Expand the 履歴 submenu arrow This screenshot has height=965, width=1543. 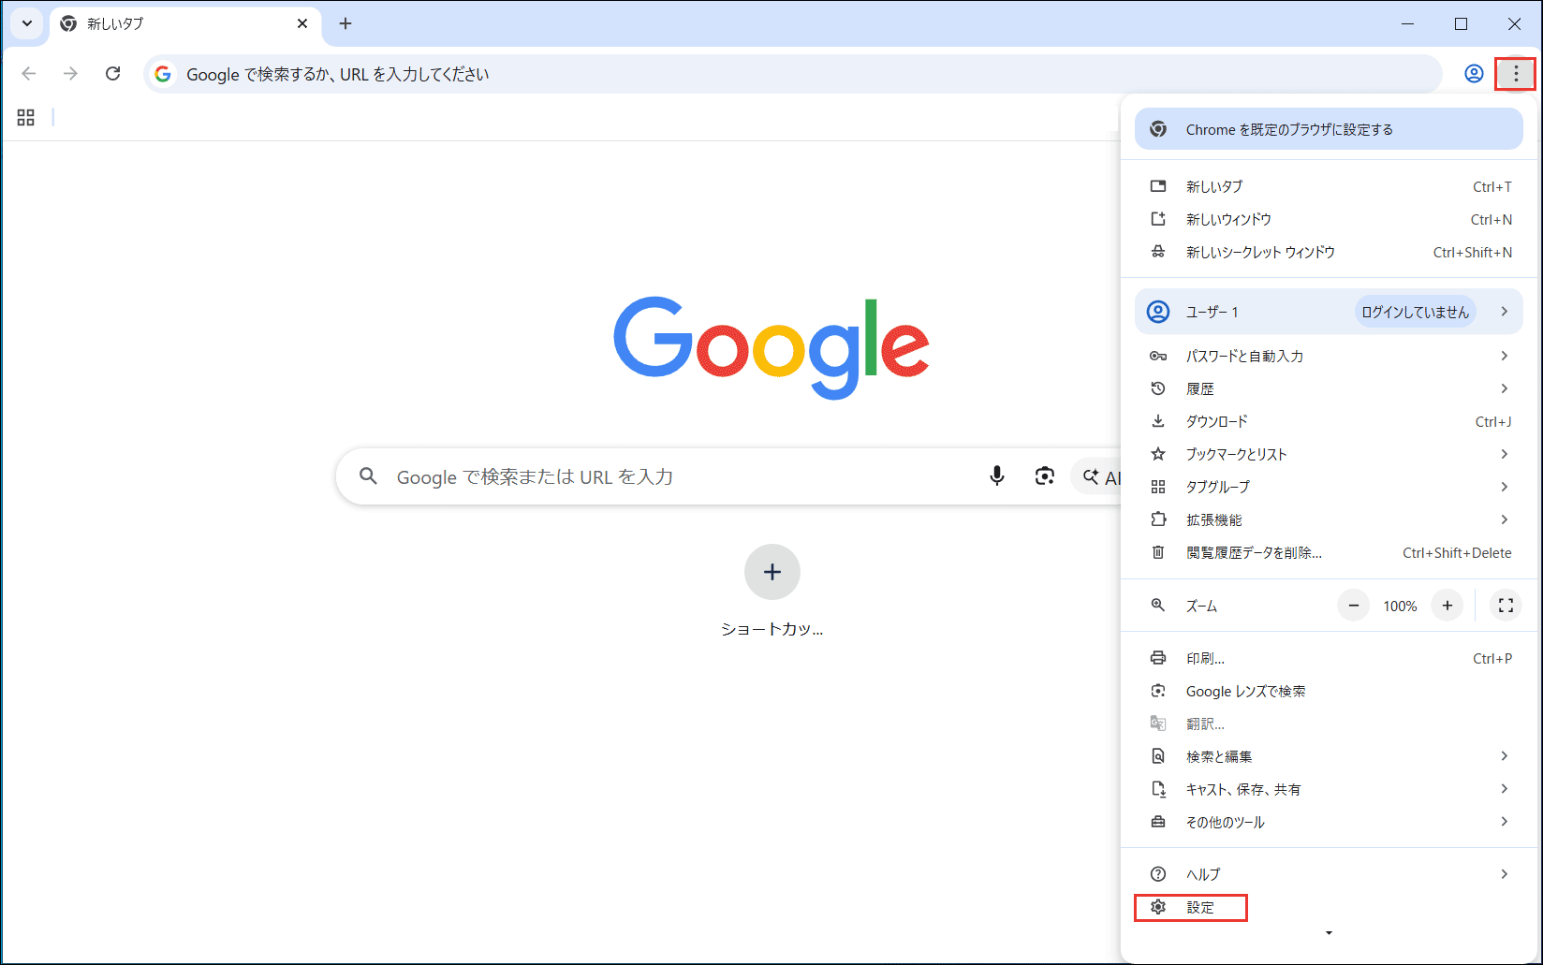coord(1504,387)
